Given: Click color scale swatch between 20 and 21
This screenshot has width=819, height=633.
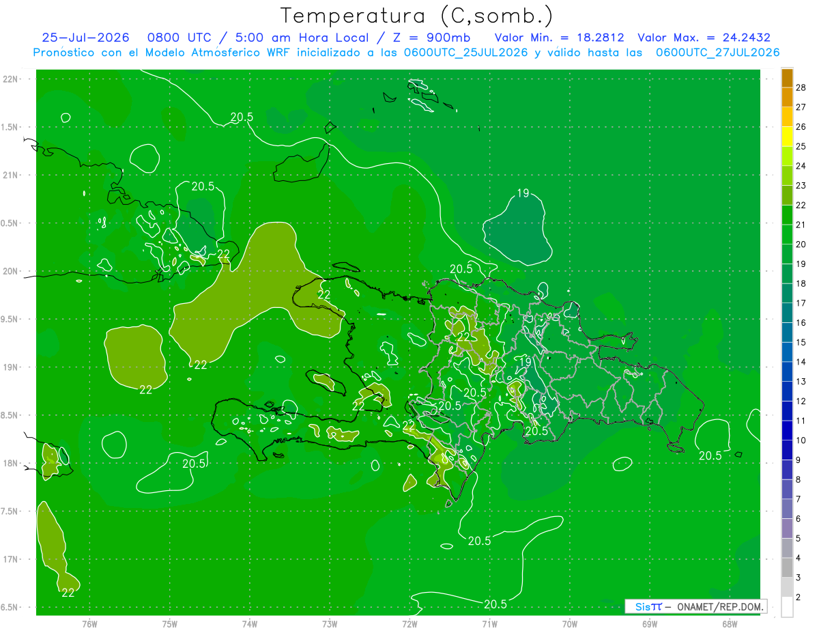Looking at the screenshot, I should [x=787, y=235].
